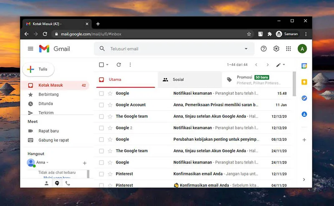Bookmark this page with the star icon
Image resolution: width=334 pixels, height=206 pixels.
pyautogui.click(x=249, y=34)
